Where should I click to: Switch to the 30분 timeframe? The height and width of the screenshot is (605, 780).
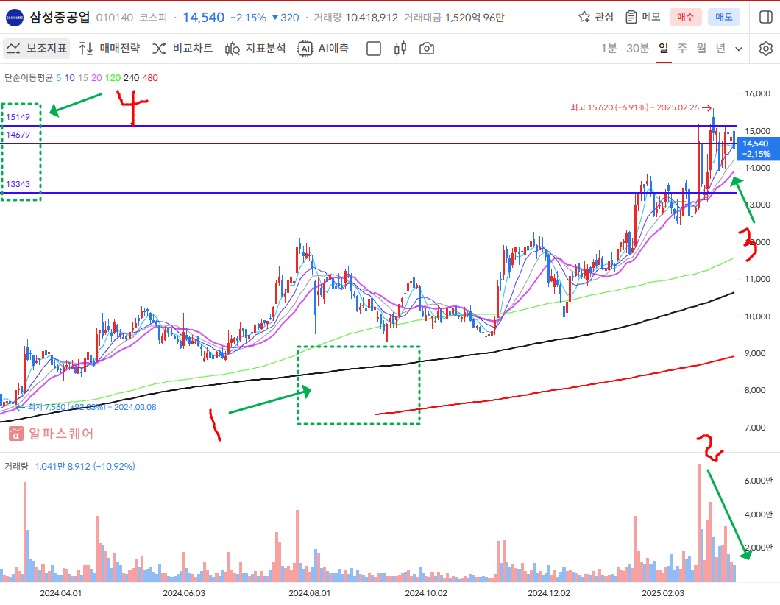point(637,49)
